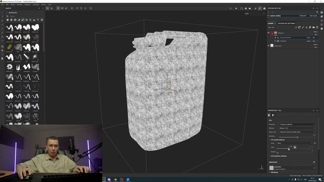Click the first icon in right dock strip
Viewport: 324px width, 182px height.
[x=322, y=12]
